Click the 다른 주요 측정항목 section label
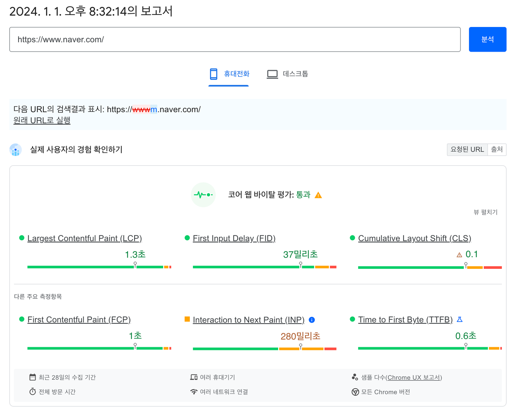This screenshot has width=520, height=417. [38, 297]
